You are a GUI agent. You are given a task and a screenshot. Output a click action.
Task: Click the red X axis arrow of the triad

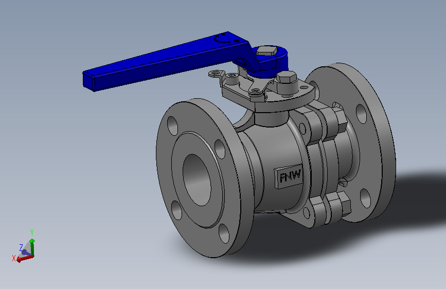[x=25, y=259]
